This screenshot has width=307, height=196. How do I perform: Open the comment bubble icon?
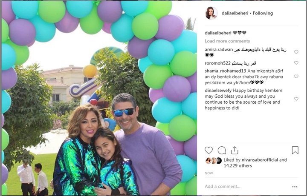[222, 151]
